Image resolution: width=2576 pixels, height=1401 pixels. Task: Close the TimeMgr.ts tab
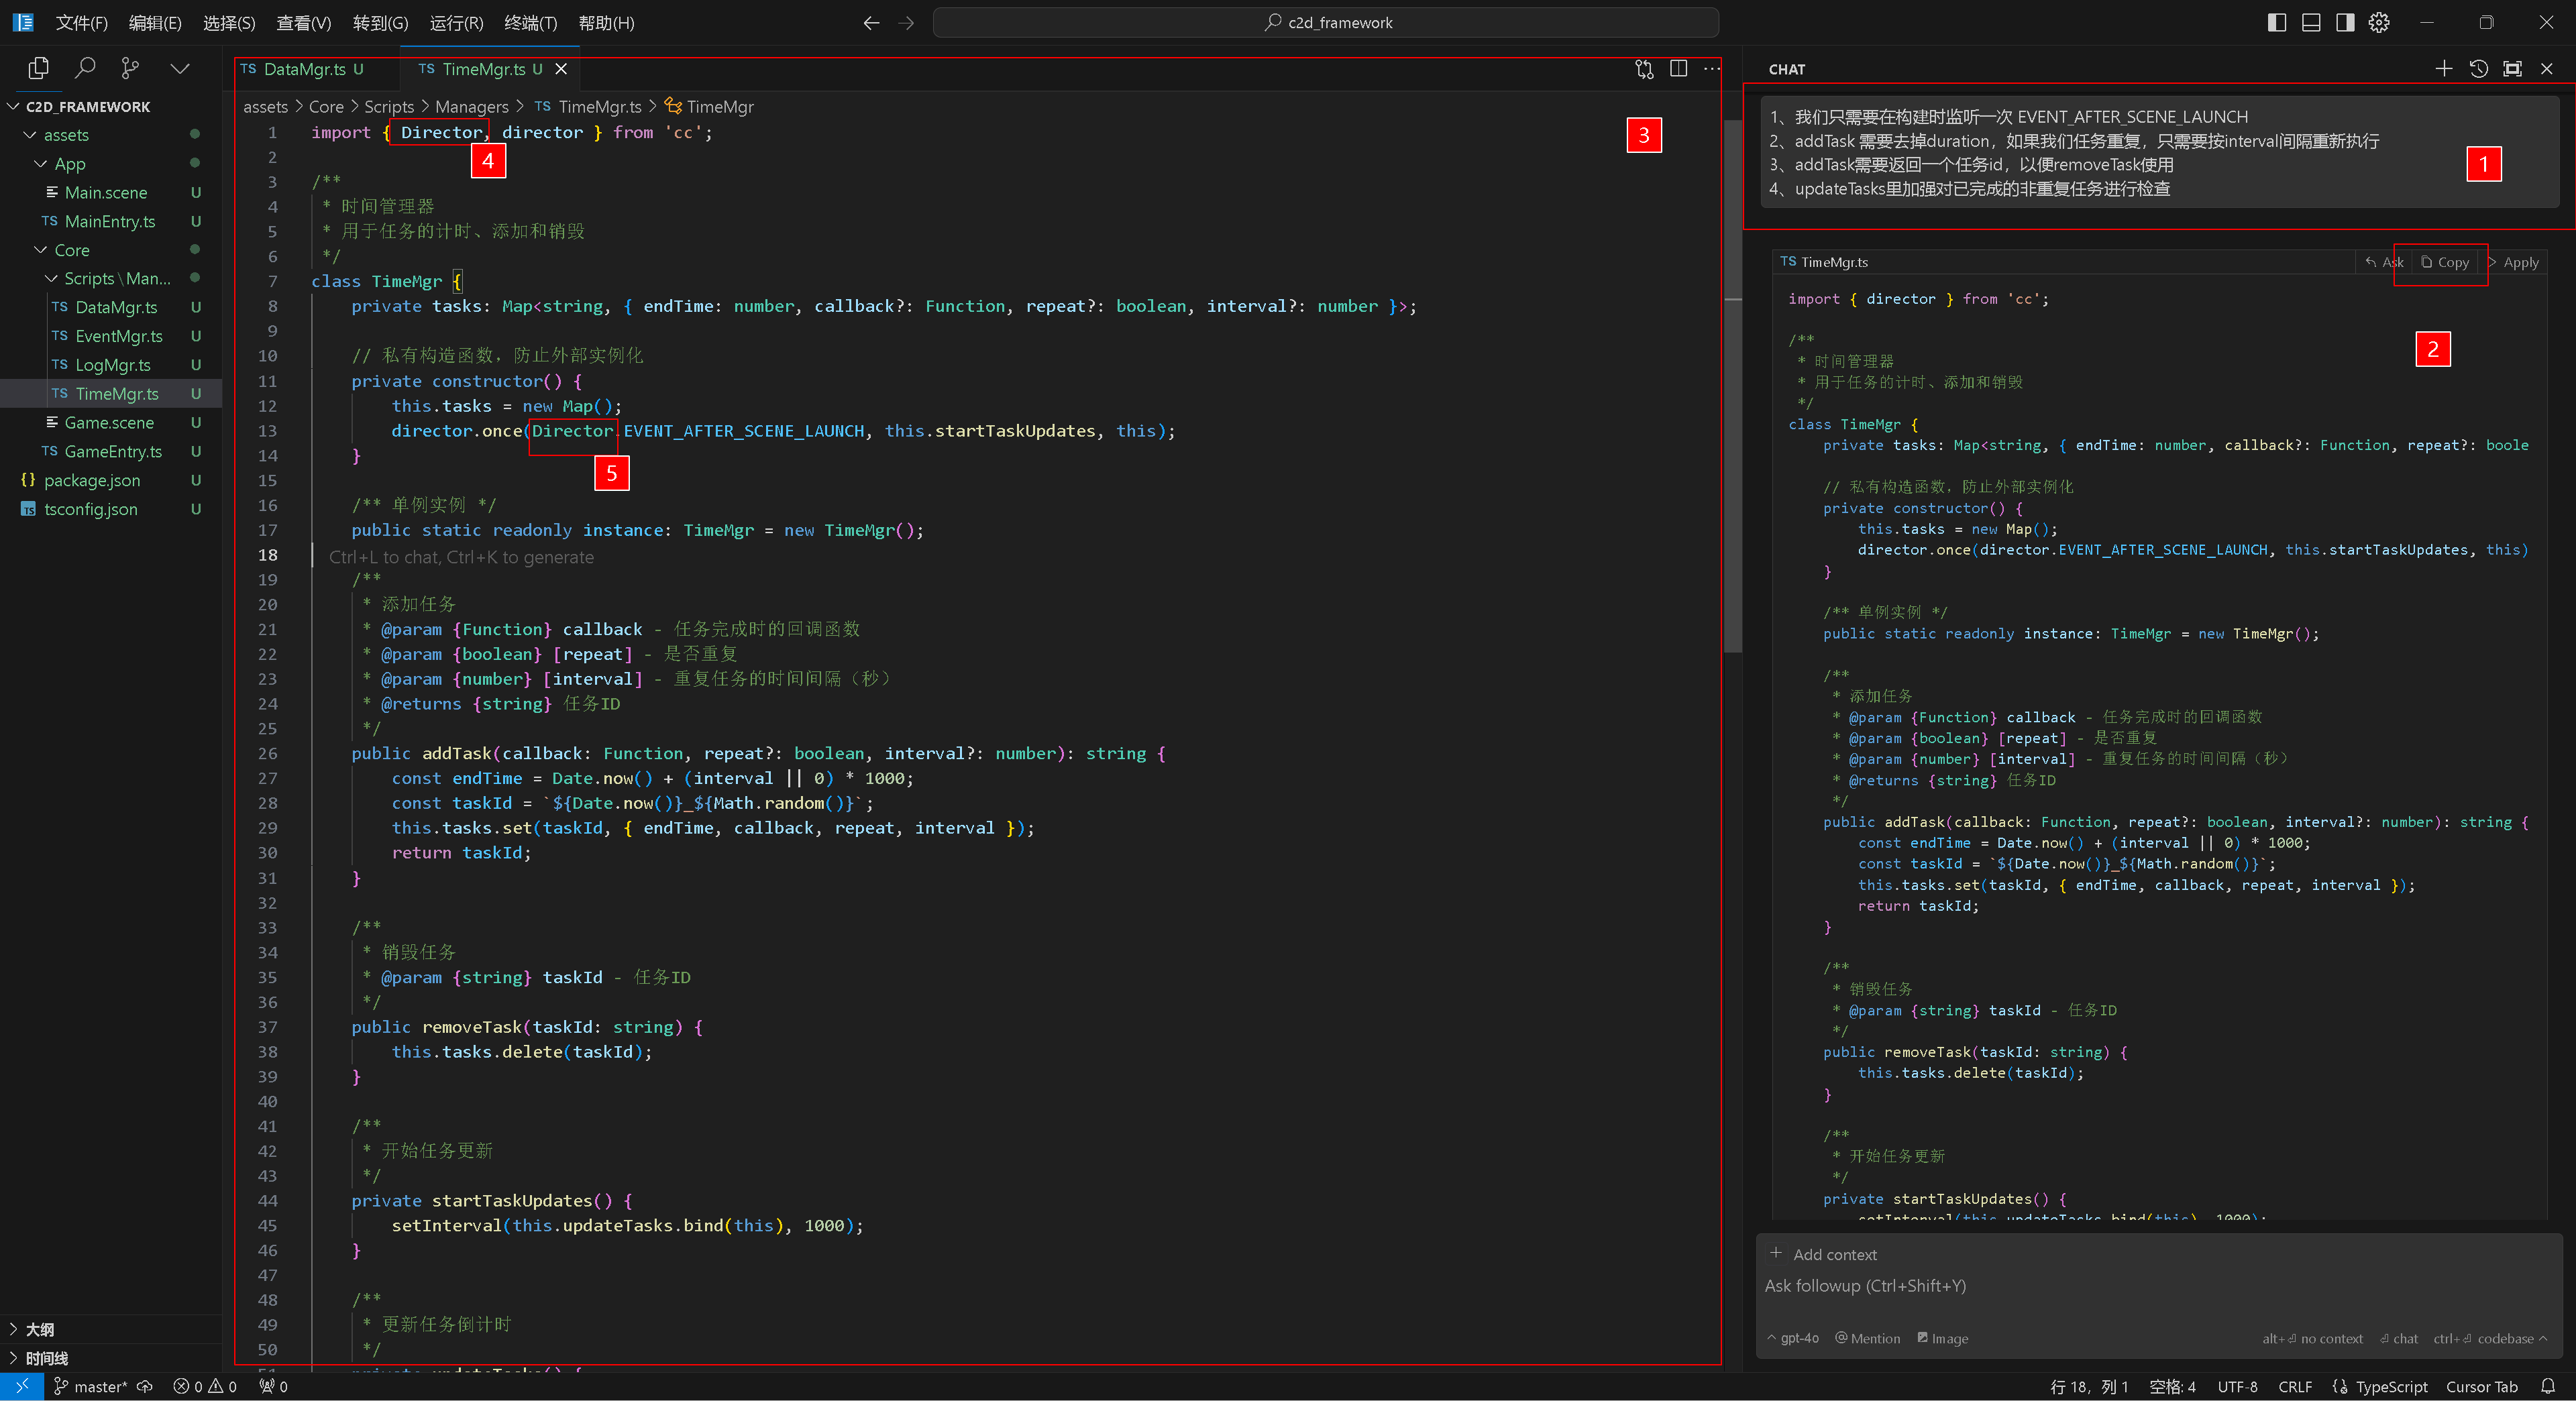click(x=561, y=69)
